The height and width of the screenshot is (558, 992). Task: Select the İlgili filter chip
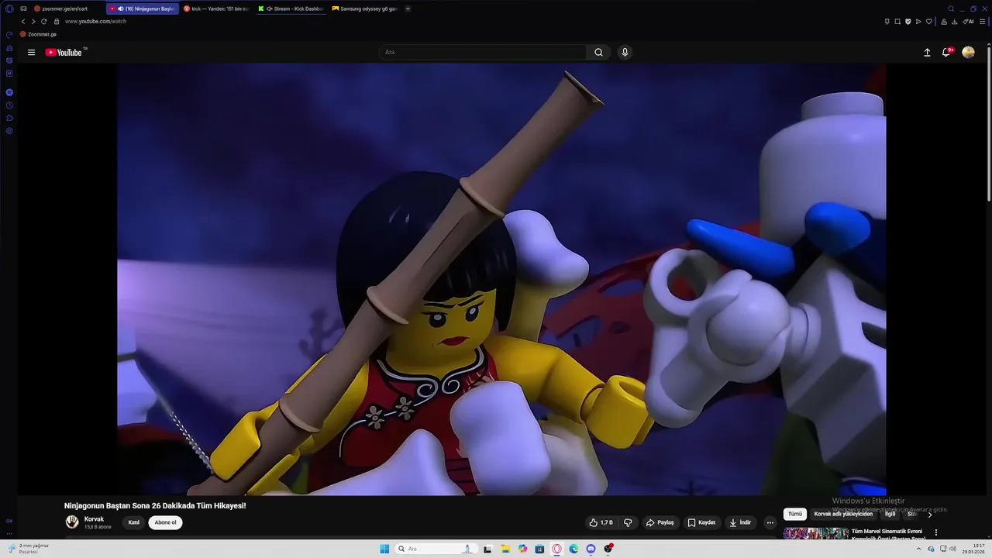tap(890, 514)
